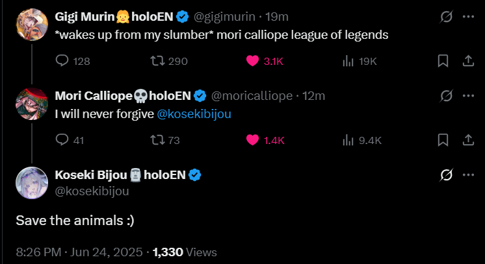
Task: Open more options for Gigi Murin's tweet
Action: tap(467, 17)
